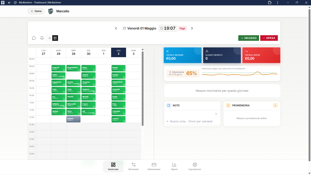Click the red Spesa button
This screenshot has width=311, height=175.
(269, 38)
